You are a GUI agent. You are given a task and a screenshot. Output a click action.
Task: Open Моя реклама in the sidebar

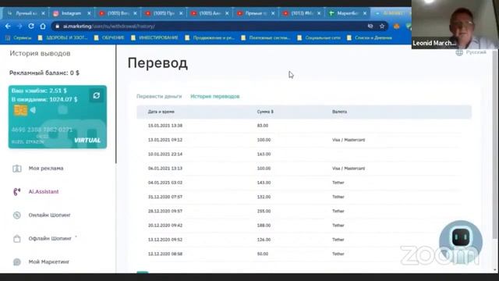pyautogui.click(x=46, y=169)
